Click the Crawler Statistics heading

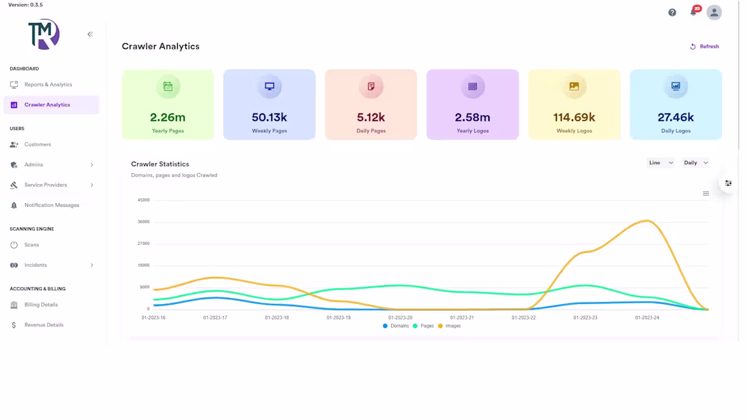pyautogui.click(x=160, y=164)
